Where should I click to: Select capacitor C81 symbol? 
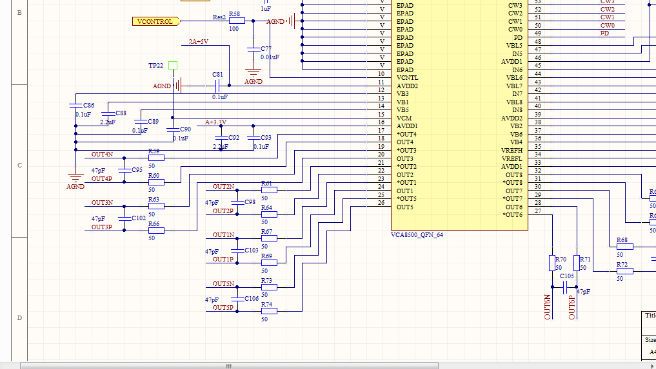pyautogui.click(x=217, y=86)
